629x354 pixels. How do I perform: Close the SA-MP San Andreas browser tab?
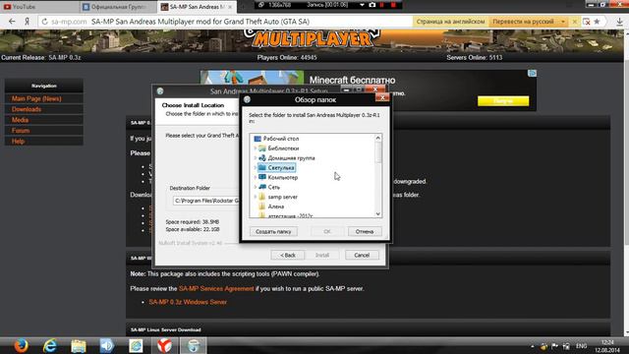tap(230, 7)
